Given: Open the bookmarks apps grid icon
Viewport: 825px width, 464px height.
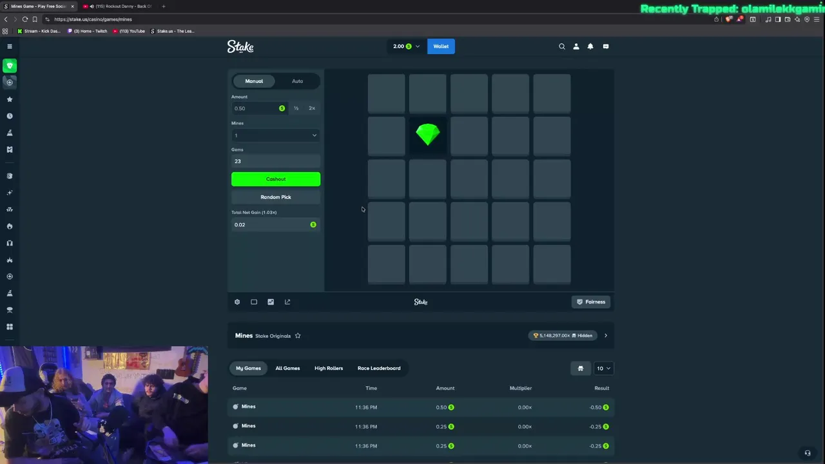Looking at the screenshot, I should coord(6,31).
